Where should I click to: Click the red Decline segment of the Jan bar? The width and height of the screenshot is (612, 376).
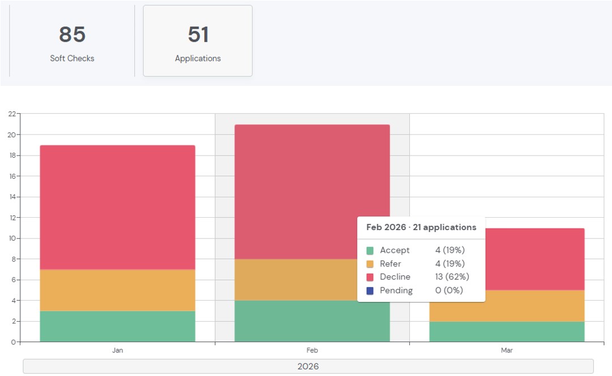tap(117, 207)
